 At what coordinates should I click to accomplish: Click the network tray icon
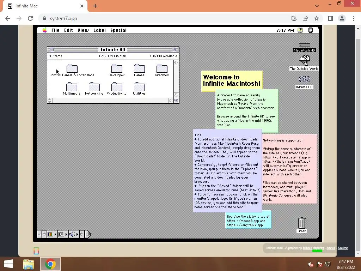point(328,264)
